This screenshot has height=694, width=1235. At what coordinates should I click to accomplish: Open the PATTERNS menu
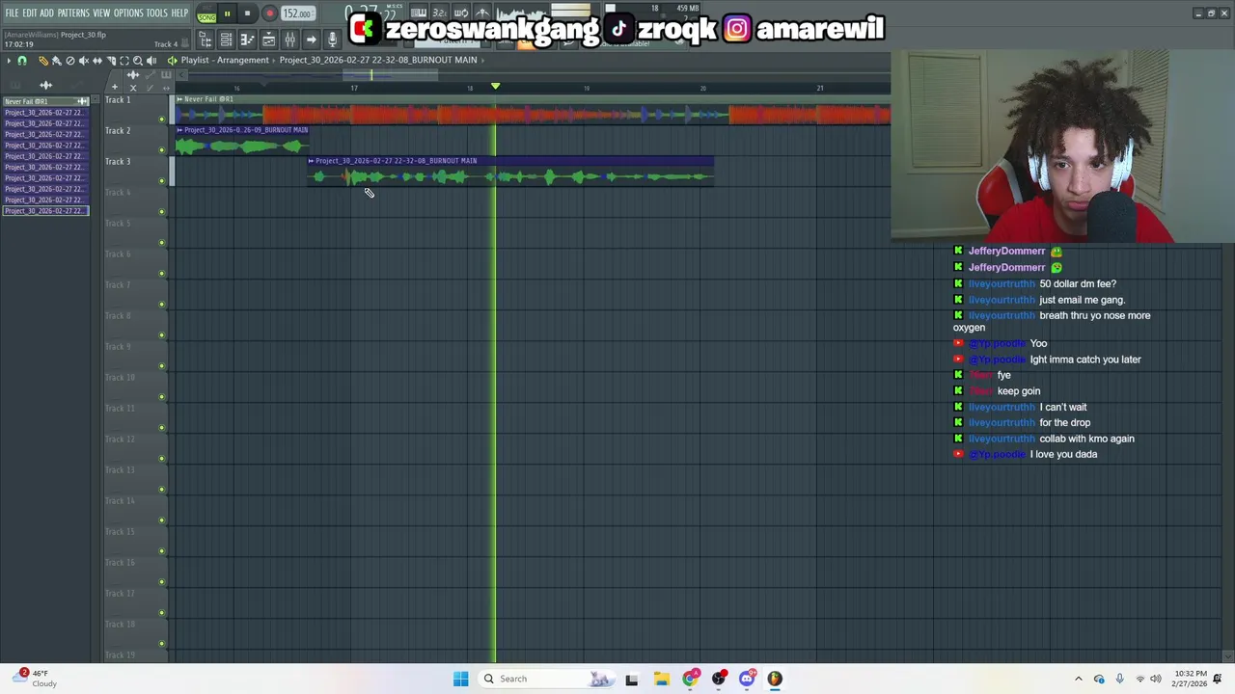pyautogui.click(x=73, y=13)
